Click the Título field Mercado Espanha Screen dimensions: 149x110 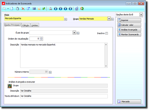pos(34,19)
